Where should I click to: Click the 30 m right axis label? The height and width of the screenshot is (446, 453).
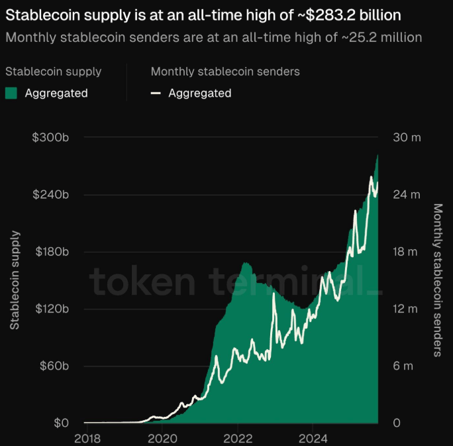(x=407, y=138)
